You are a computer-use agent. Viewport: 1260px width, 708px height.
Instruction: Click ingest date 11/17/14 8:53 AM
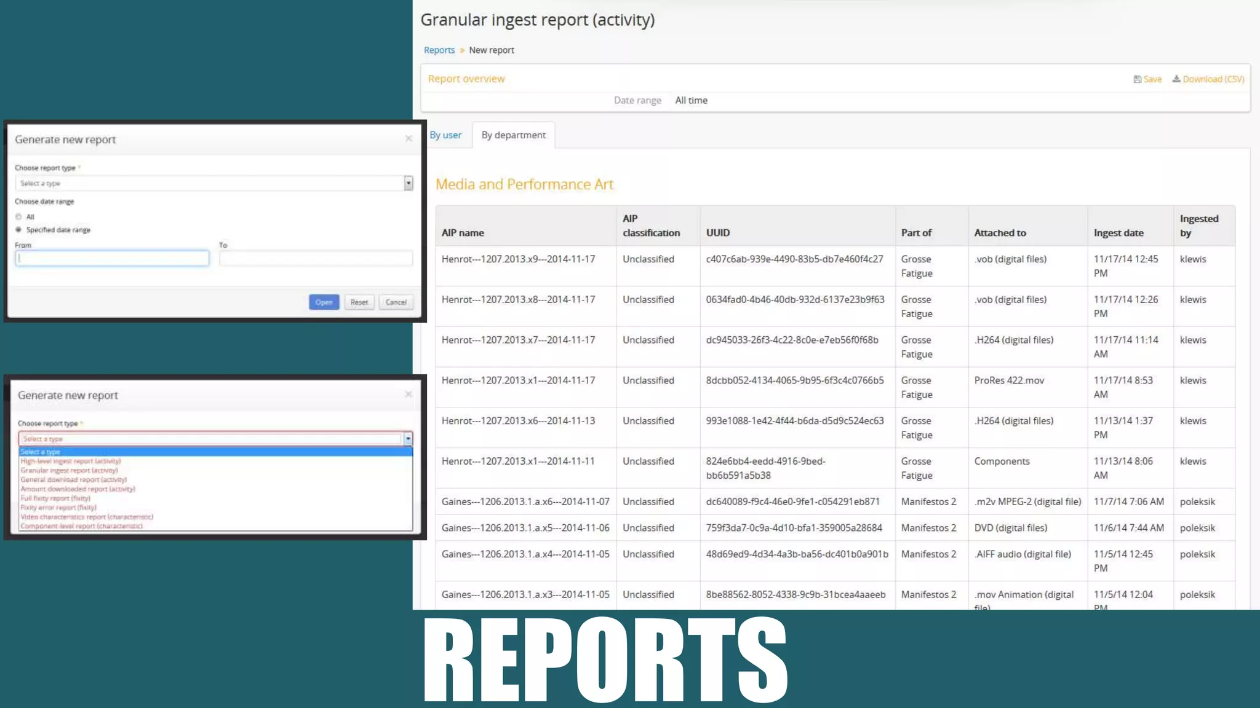1123,388
